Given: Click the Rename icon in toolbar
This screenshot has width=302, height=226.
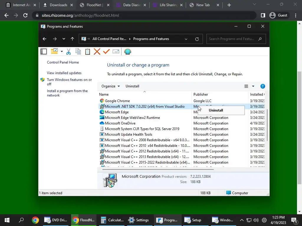Looking at the screenshot, I should (116, 51).
